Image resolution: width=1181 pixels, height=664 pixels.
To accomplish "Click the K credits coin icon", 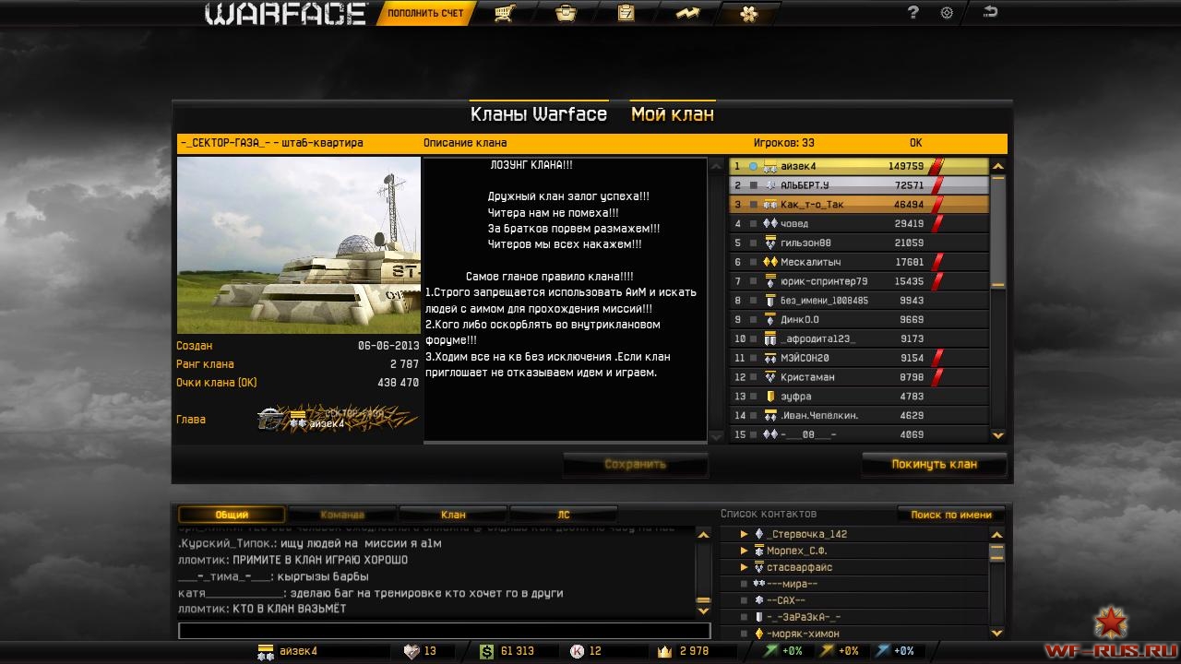I will coord(577,651).
